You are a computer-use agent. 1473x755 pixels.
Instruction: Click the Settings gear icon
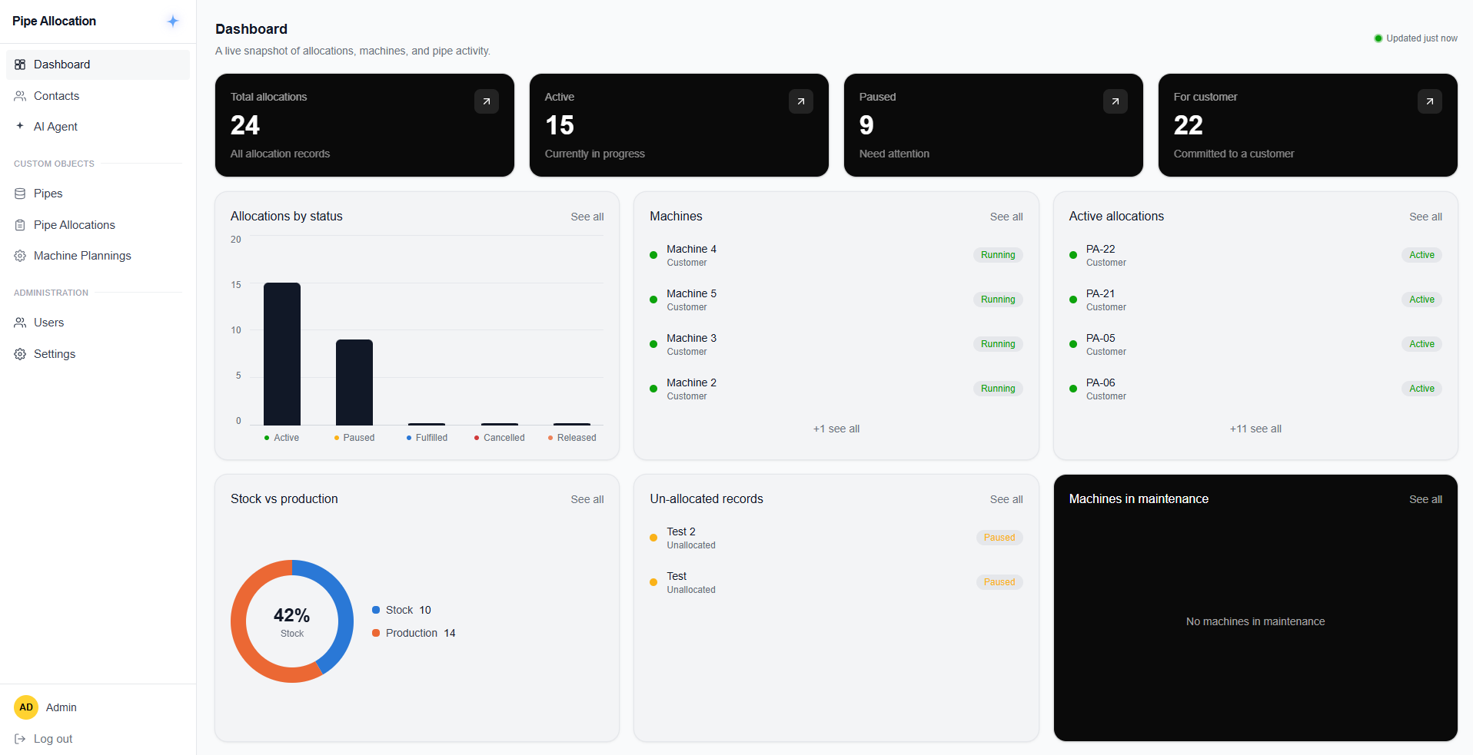(x=20, y=354)
